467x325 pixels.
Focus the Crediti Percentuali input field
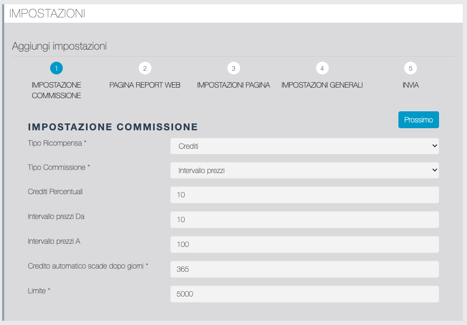304,195
